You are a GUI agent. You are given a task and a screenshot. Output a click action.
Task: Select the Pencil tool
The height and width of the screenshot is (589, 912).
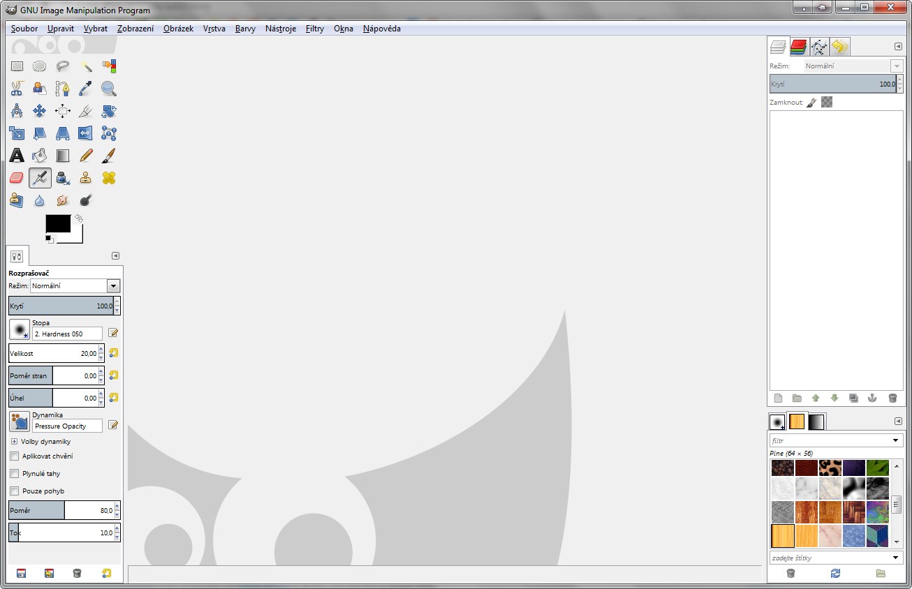[x=86, y=156]
